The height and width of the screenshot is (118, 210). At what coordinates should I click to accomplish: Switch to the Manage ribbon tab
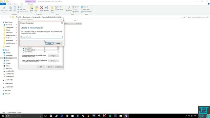coord(31,4)
